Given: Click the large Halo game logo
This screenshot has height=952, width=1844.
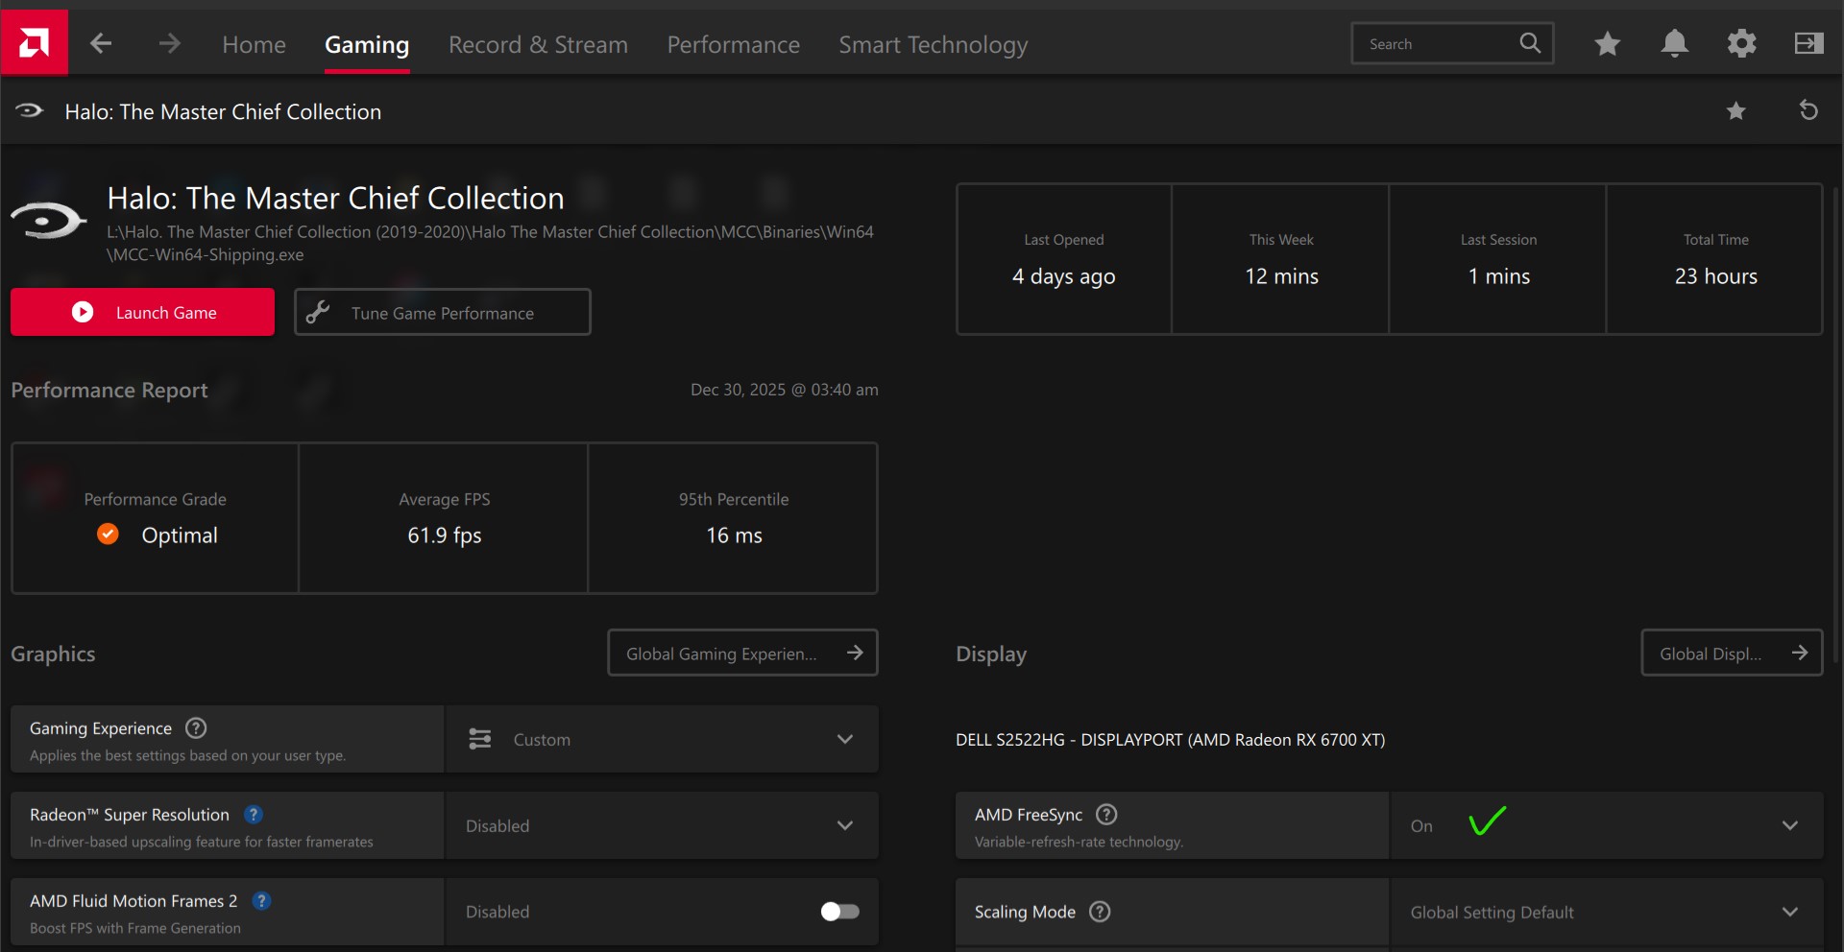Looking at the screenshot, I should 48,221.
